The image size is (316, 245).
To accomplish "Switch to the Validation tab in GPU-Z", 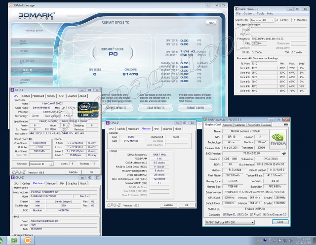I will click(239, 125).
